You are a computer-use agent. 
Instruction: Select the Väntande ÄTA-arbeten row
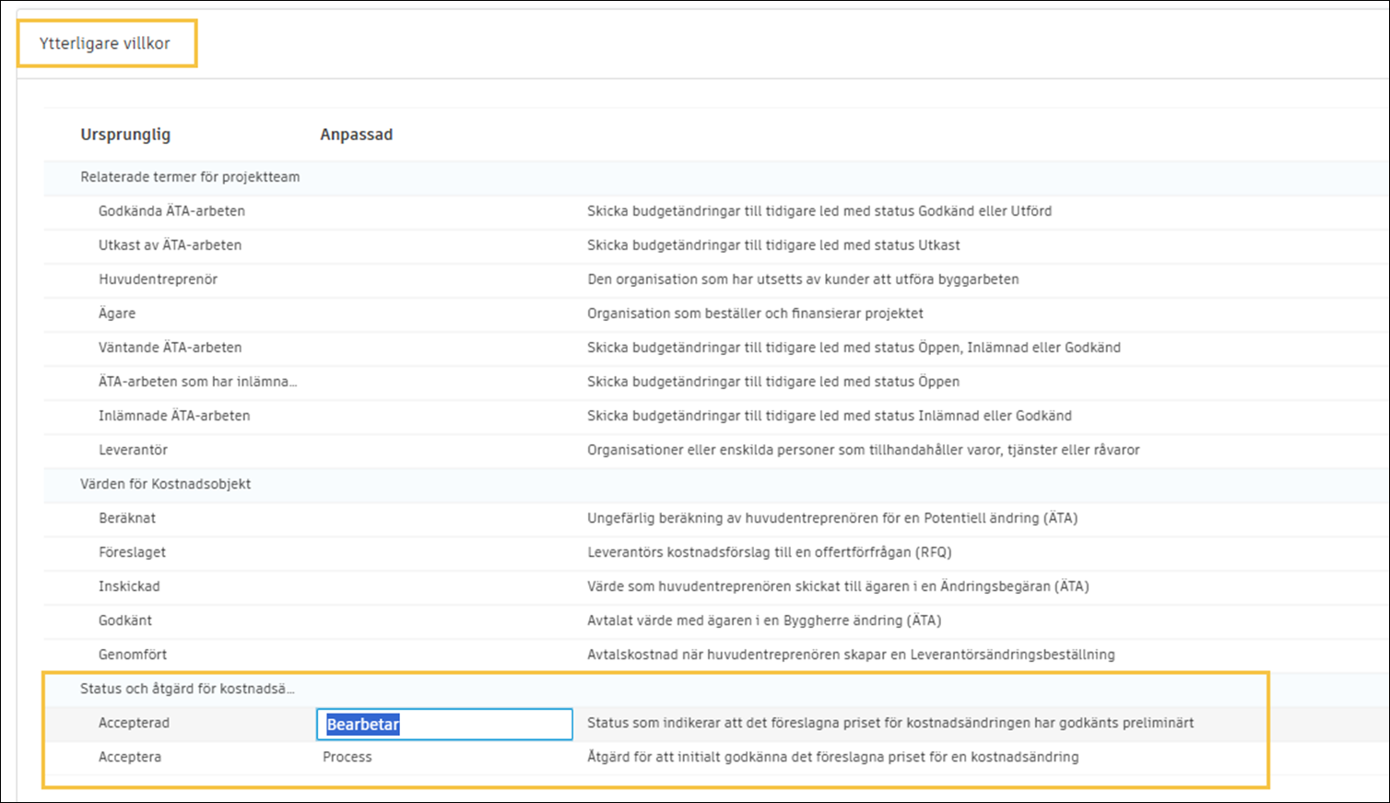170,348
